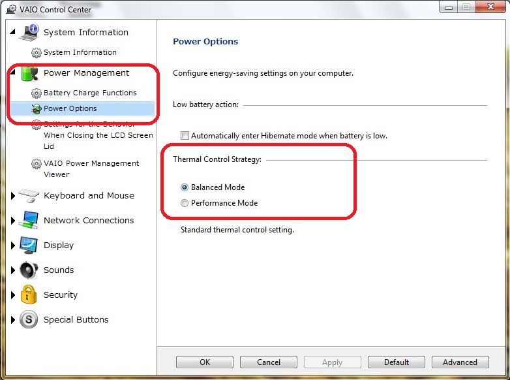Screen dimensions: 510x380
Task: Select the Balanced Mode radio button
Action: [x=185, y=187]
